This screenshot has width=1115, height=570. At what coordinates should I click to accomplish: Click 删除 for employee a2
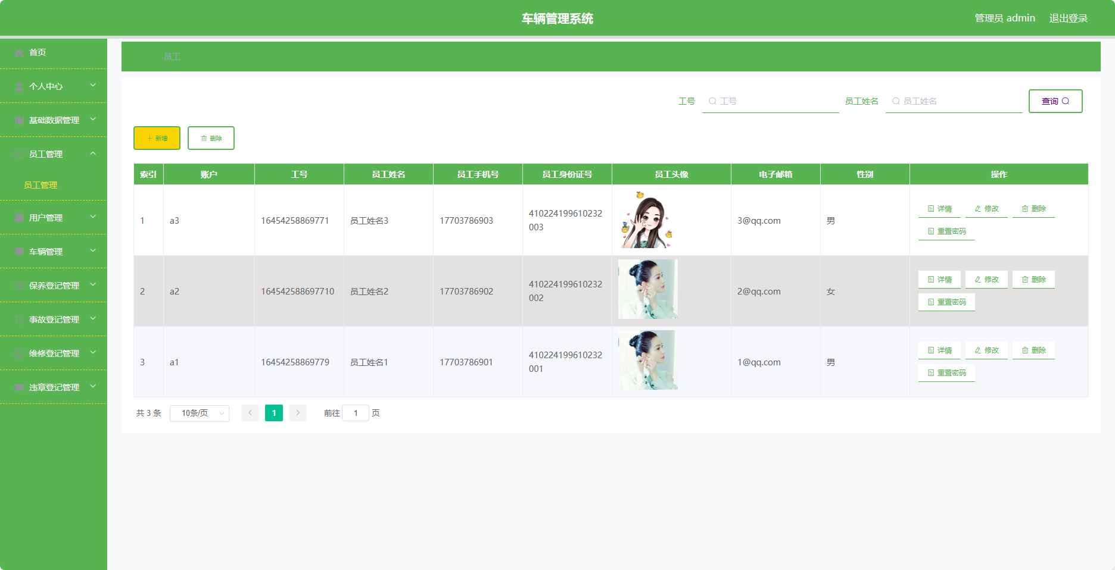click(1033, 280)
